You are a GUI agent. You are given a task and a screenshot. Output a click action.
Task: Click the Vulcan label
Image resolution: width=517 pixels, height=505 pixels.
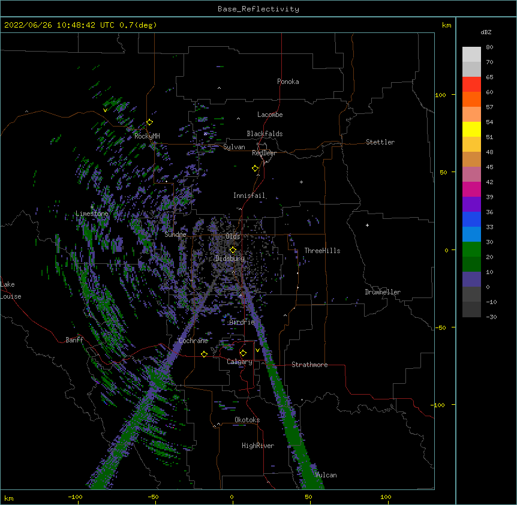[x=326, y=475]
